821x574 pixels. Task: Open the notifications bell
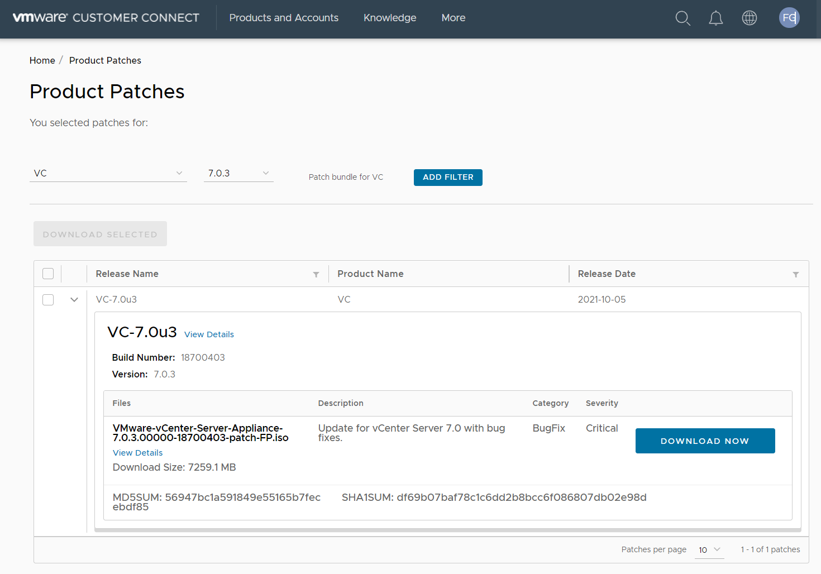point(715,18)
